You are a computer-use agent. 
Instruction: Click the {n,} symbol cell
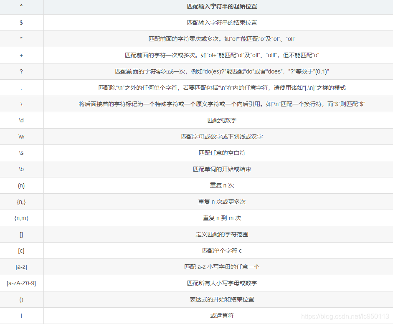[x=21, y=202]
